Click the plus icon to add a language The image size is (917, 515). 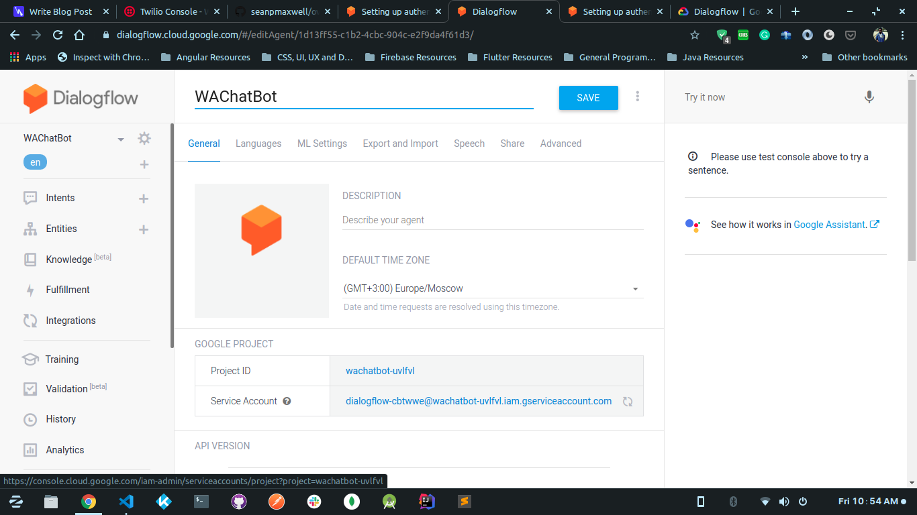pyautogui.click(x=144, y=164)
